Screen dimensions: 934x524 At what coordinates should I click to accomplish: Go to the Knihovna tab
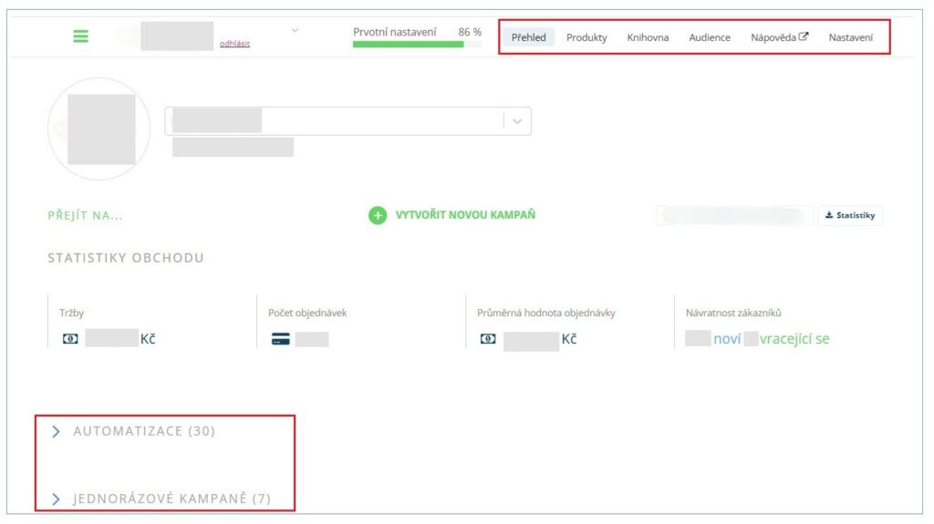click(648, 37)
